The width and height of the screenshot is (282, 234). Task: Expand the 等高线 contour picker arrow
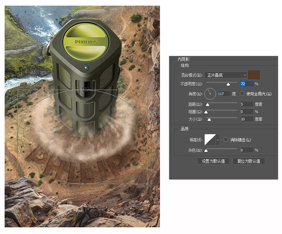pos(217,140)
